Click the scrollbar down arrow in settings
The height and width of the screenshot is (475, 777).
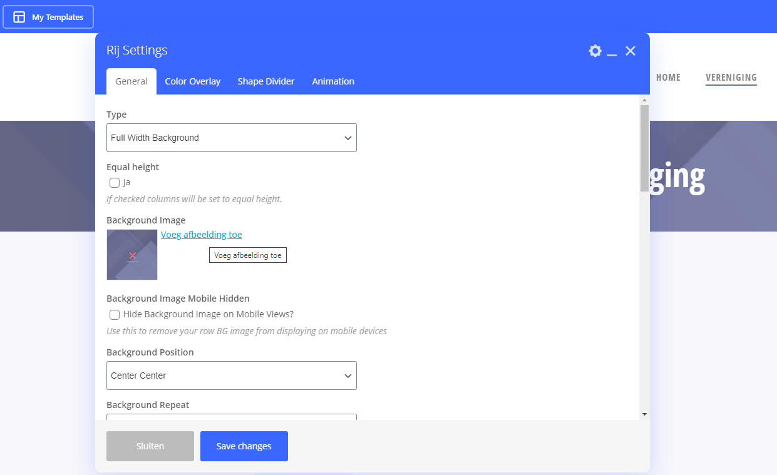click(644, 414)
